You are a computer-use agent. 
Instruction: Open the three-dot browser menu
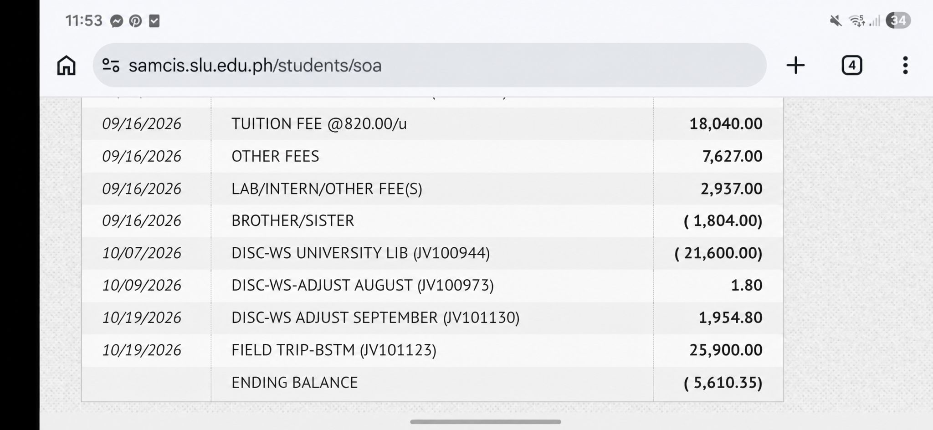pyautogui.click(x=905, y=65)
